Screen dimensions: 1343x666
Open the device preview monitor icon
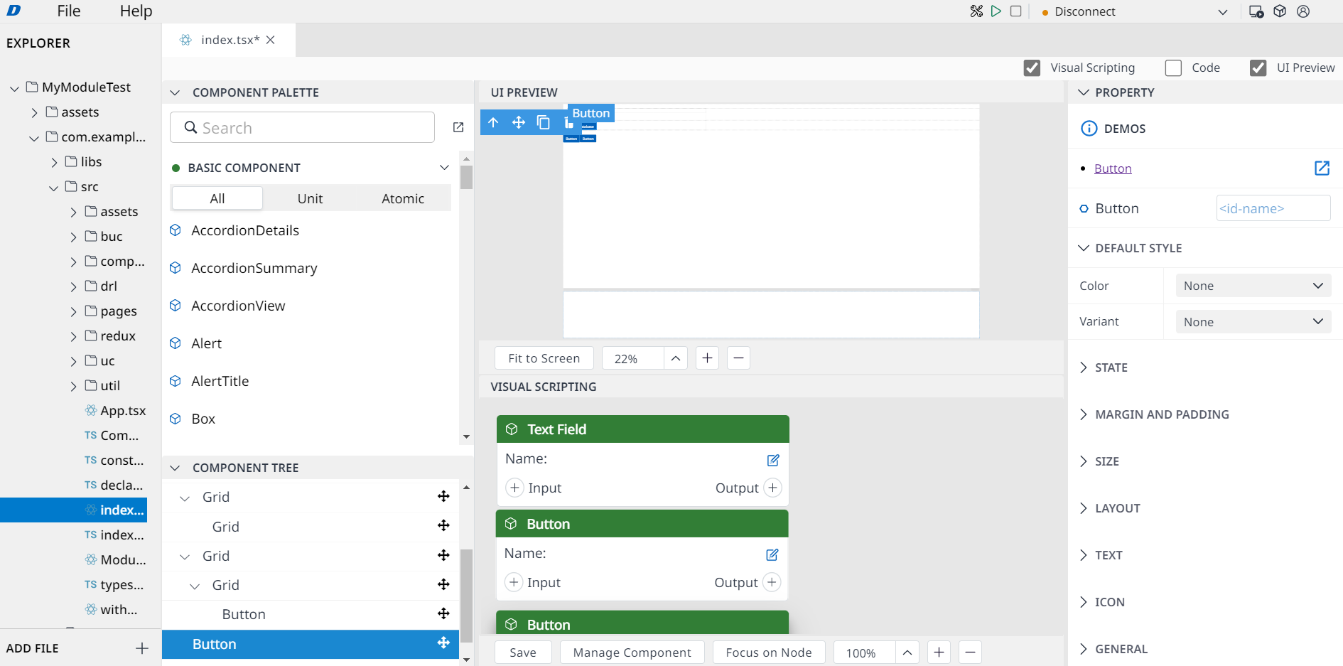(1256, 11)
